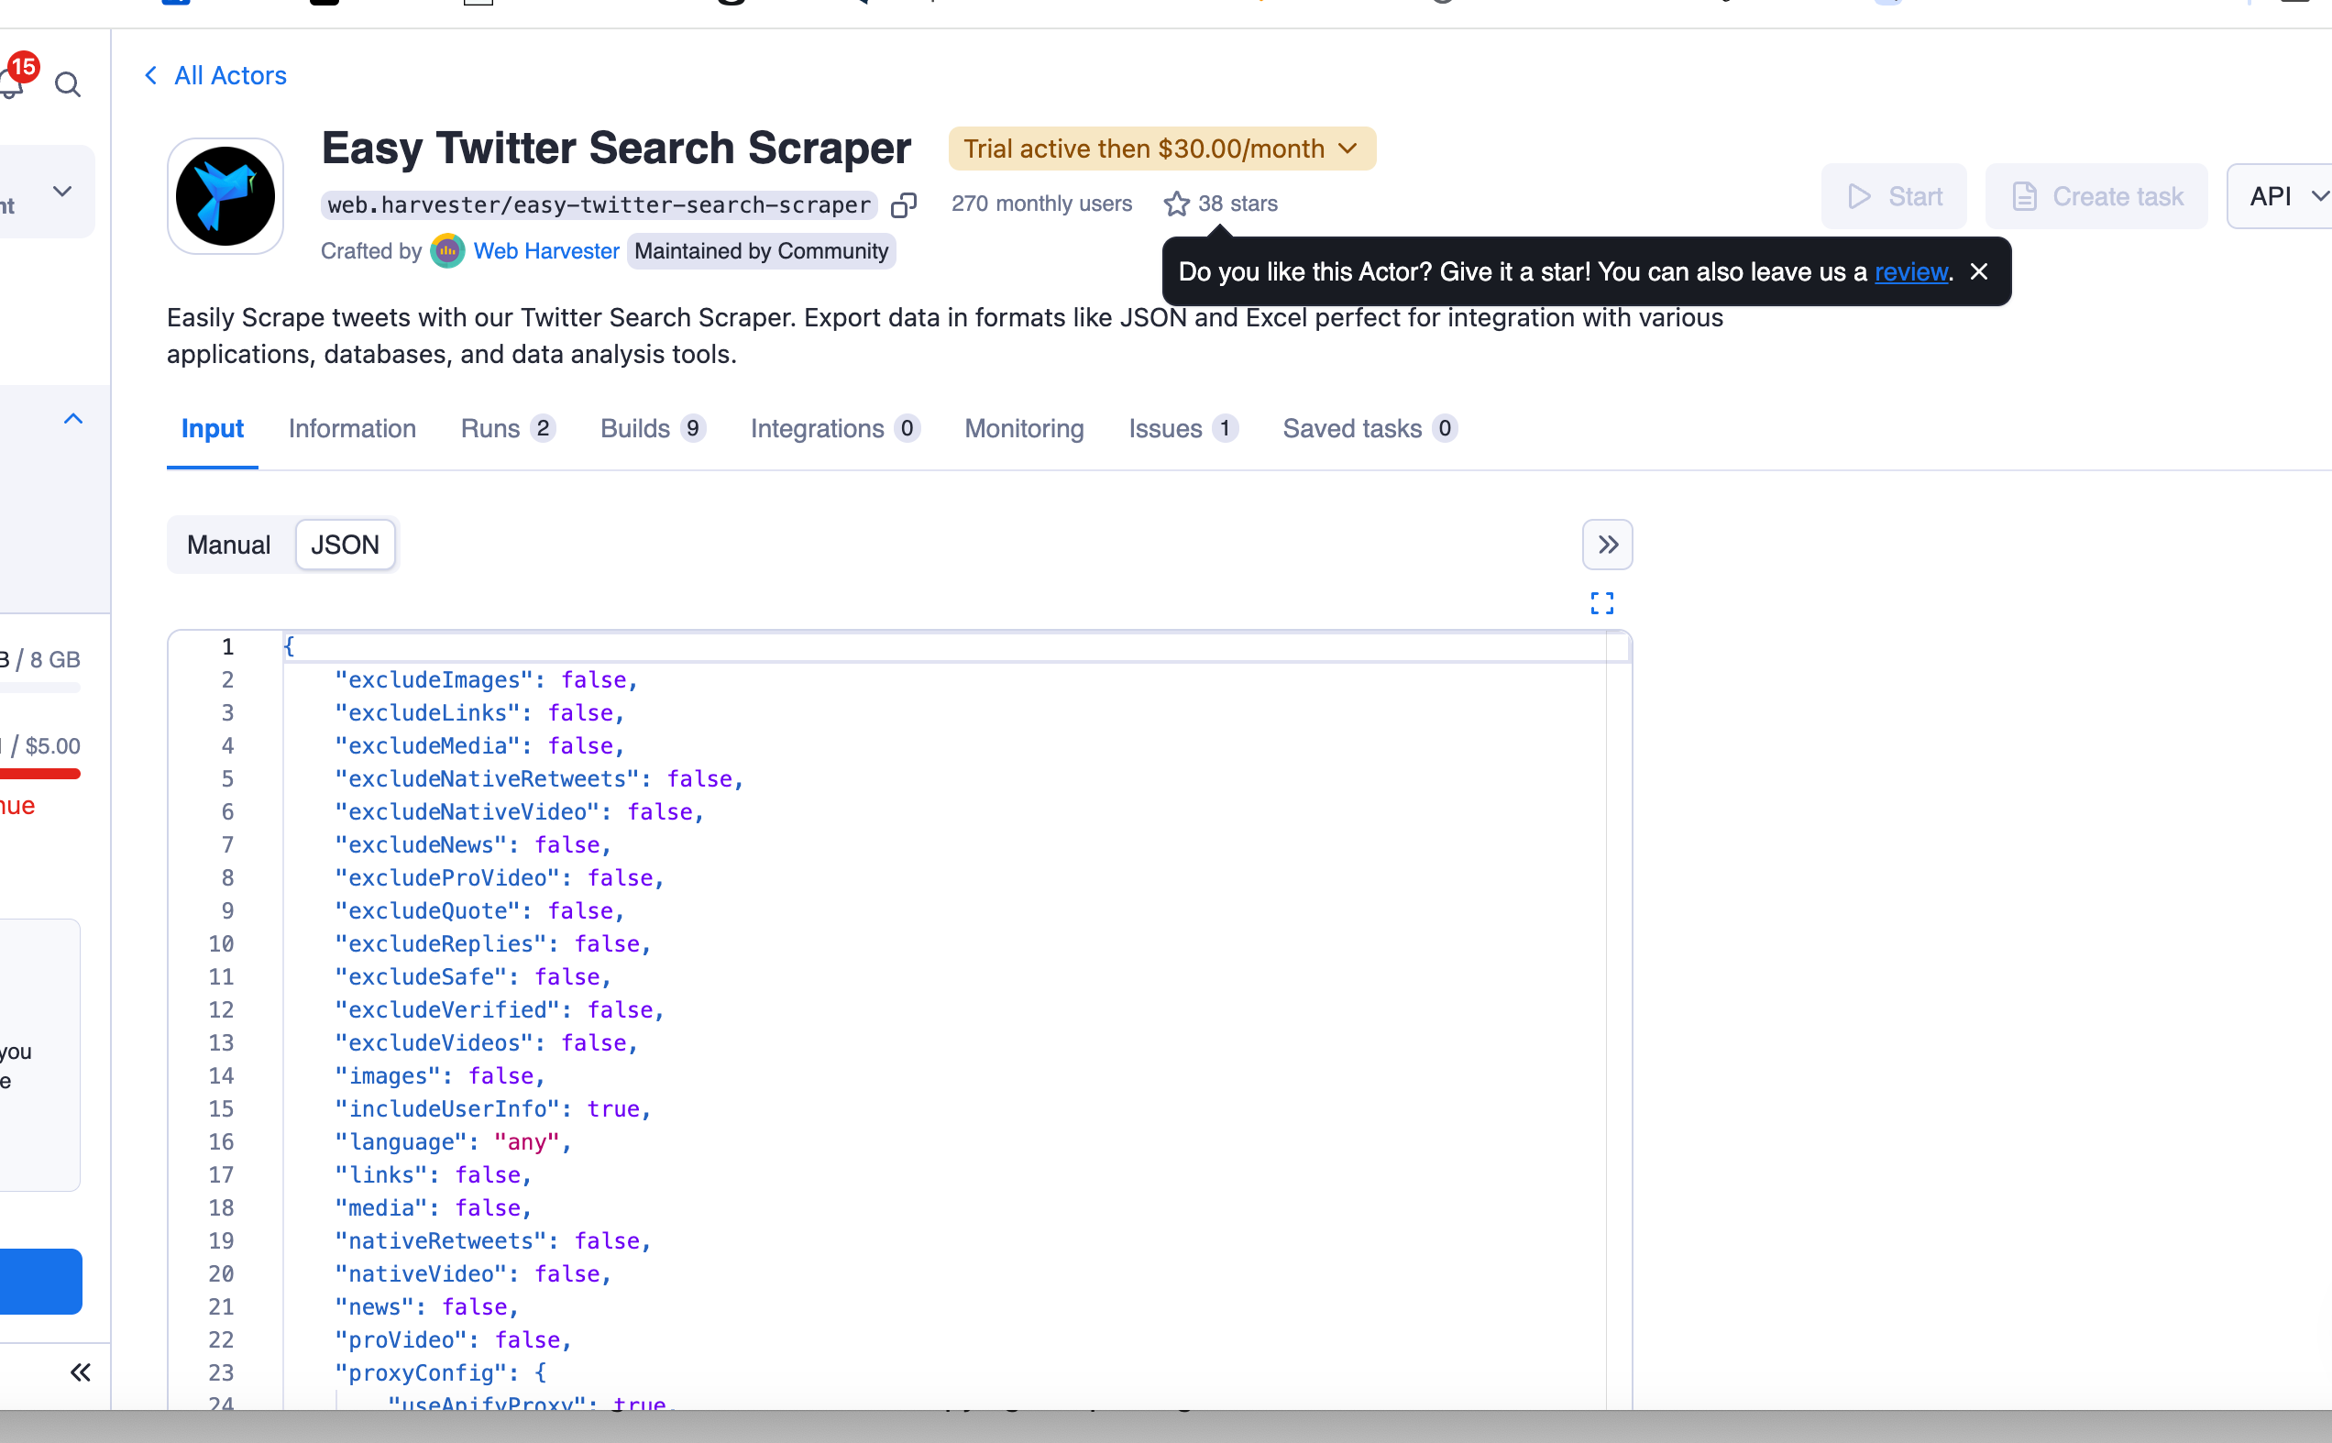Viewport: 2332px width, 1443px height.
Task: Click the Easy Twitter Scraper bird logo
Action: click(225, 196)
